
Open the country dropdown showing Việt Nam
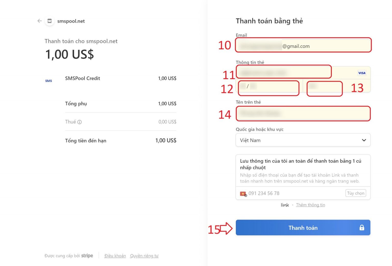click(x=303, y=140)
